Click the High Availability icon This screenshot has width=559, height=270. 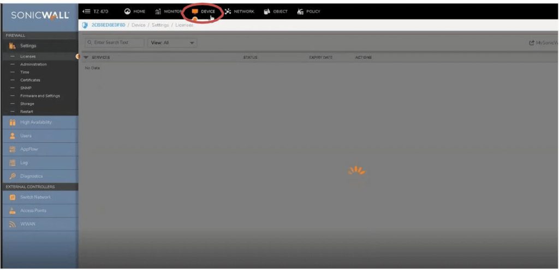coord(13,122)
